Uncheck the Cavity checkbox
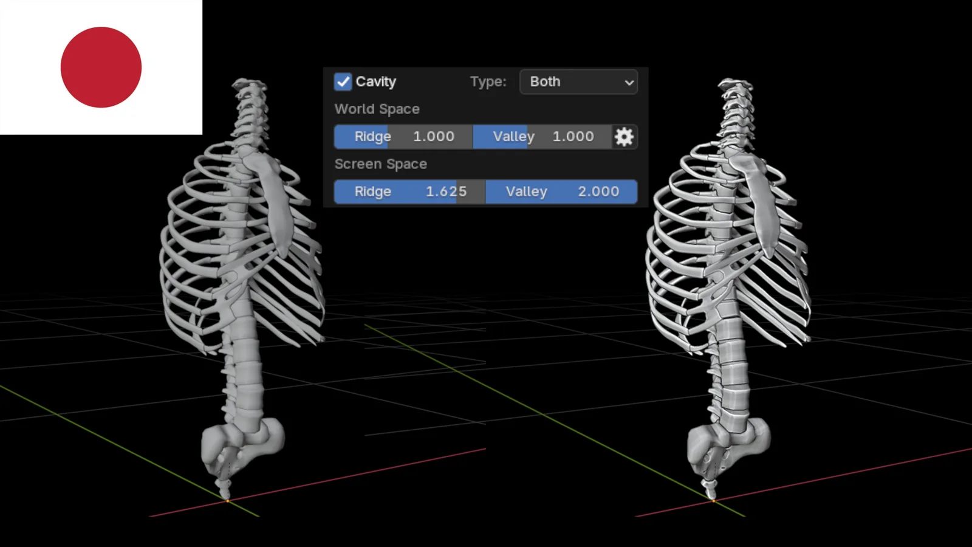The height and width of the screenshot is (547, 972). pos(343,81)
